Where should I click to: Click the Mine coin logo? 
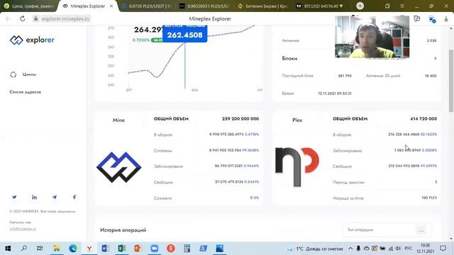[118, 167]
